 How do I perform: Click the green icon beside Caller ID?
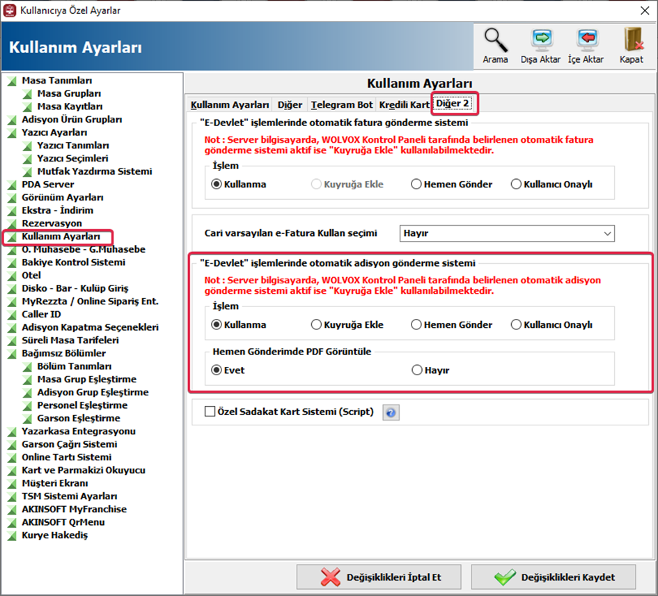tap(12, 315)
